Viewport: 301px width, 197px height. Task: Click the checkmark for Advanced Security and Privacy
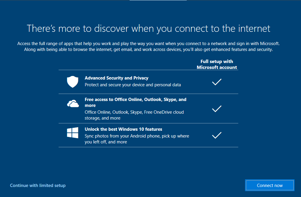tap(217, 82)
